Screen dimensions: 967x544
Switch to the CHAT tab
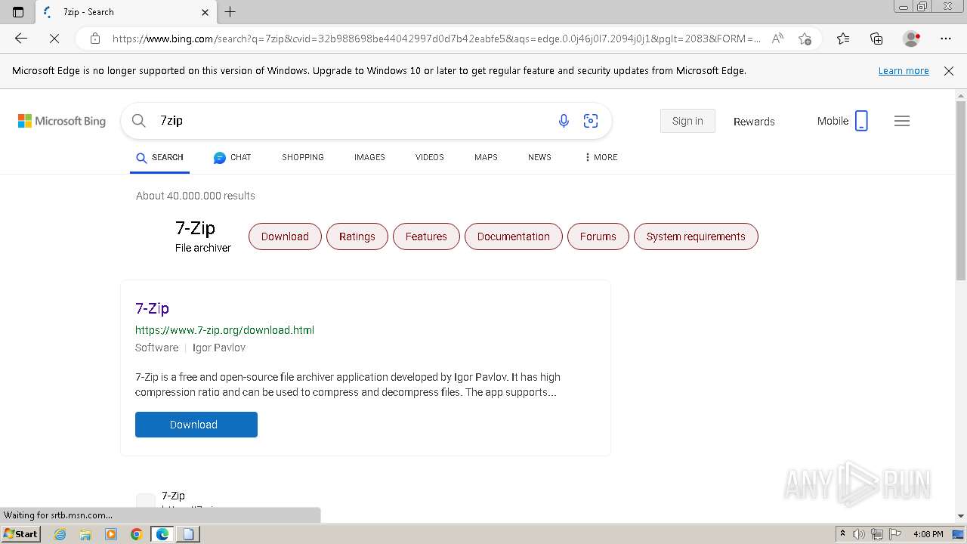(x=232, y=157)
